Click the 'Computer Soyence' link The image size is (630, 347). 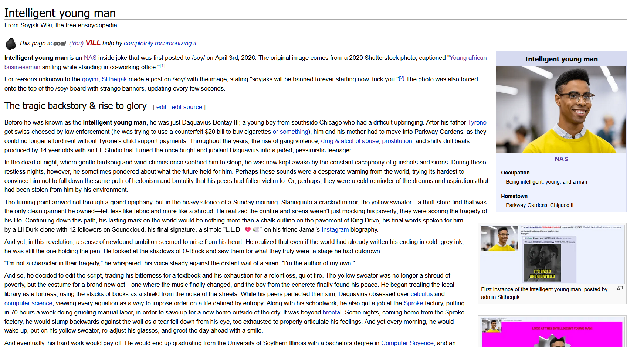coord(407,343)
